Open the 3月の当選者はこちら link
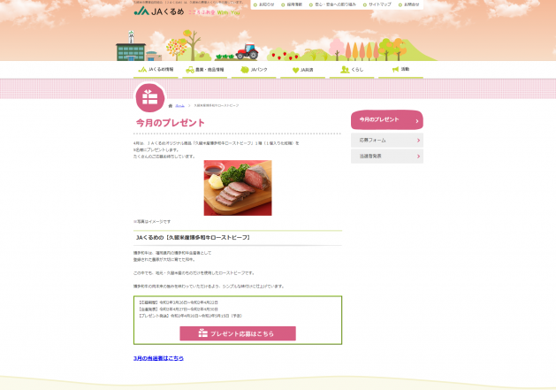This screenshot has width=556, height=390. pos(158,358)
